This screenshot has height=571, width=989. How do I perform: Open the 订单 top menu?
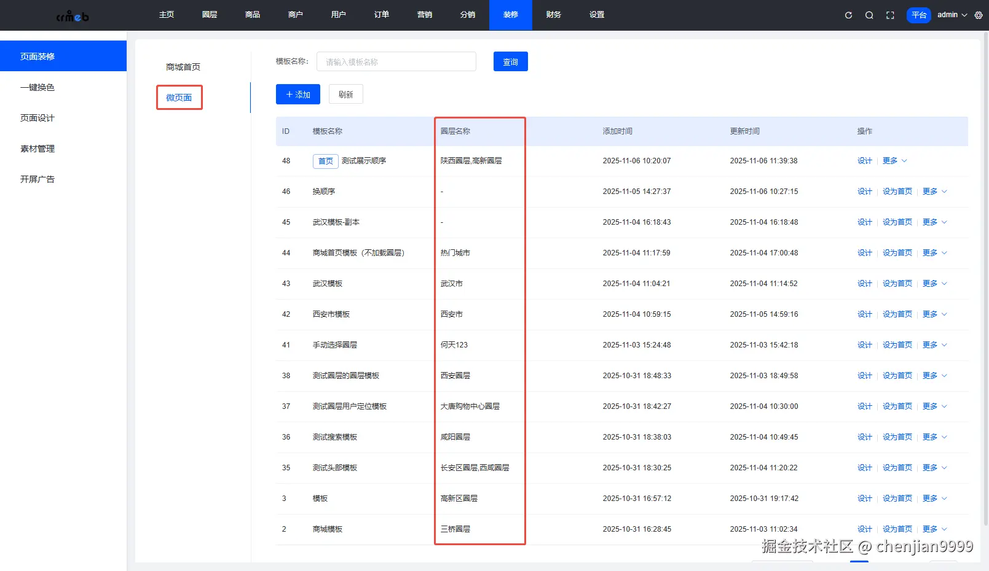382,15
